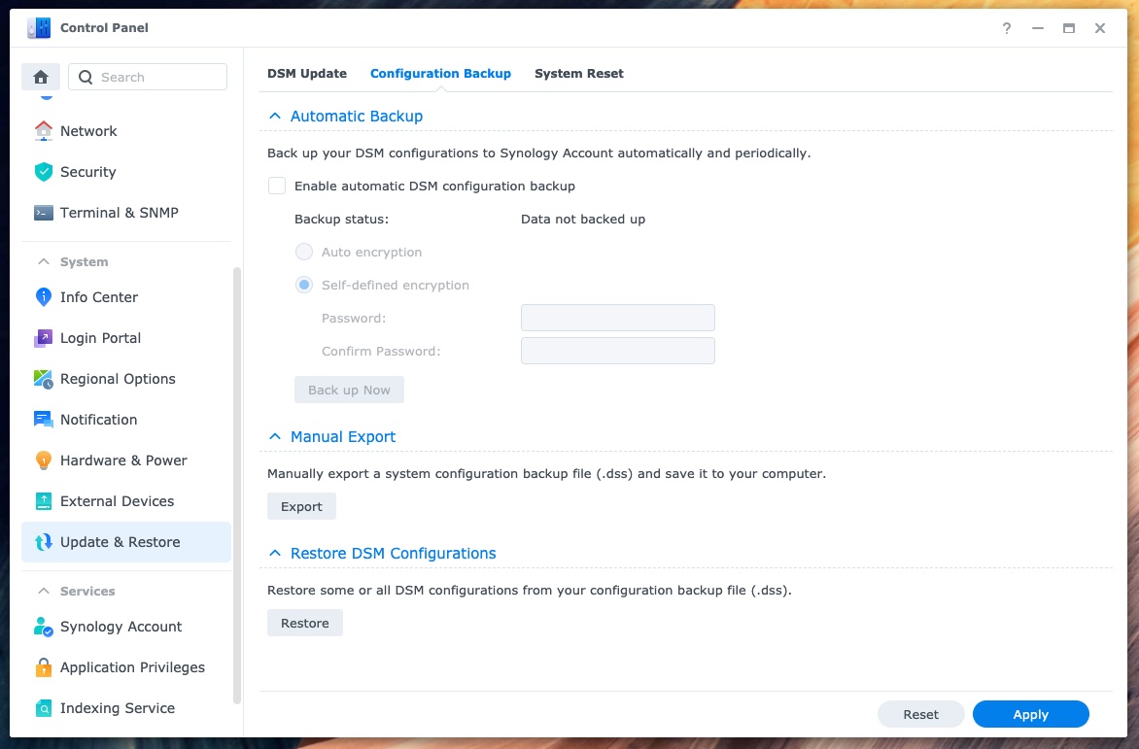Open the Hardware & Power entry
This screenshot has height=749, width=1139.
point(126,460)
